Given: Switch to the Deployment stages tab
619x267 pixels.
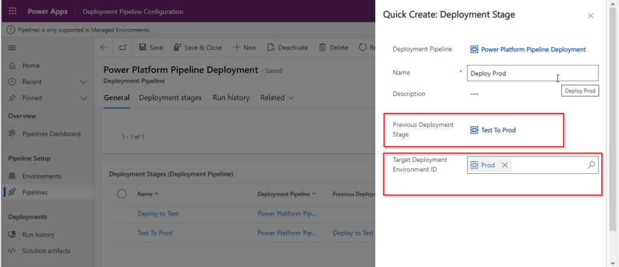Looking at the screenshot, I should (170, 98).
